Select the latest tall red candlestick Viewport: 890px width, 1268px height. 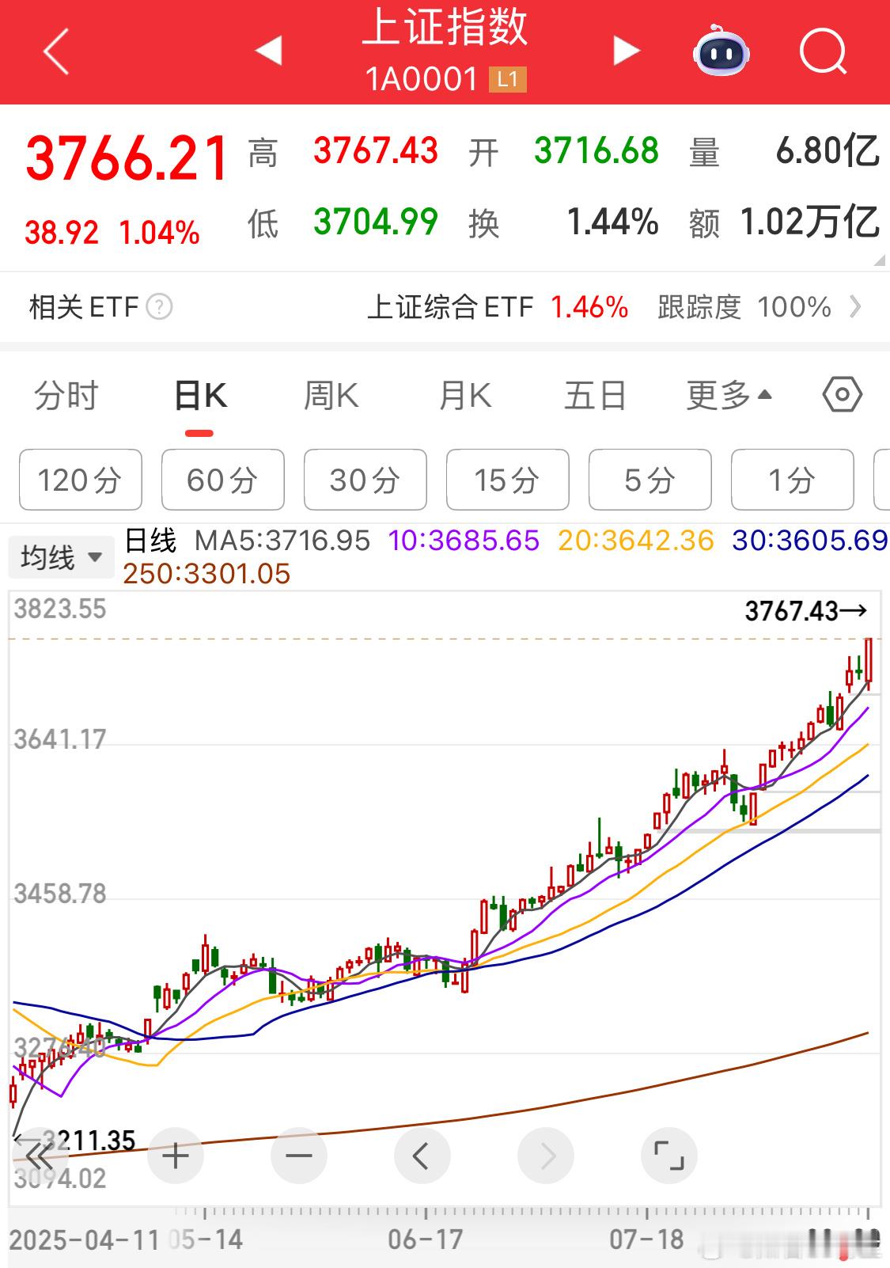coord(869,661)
